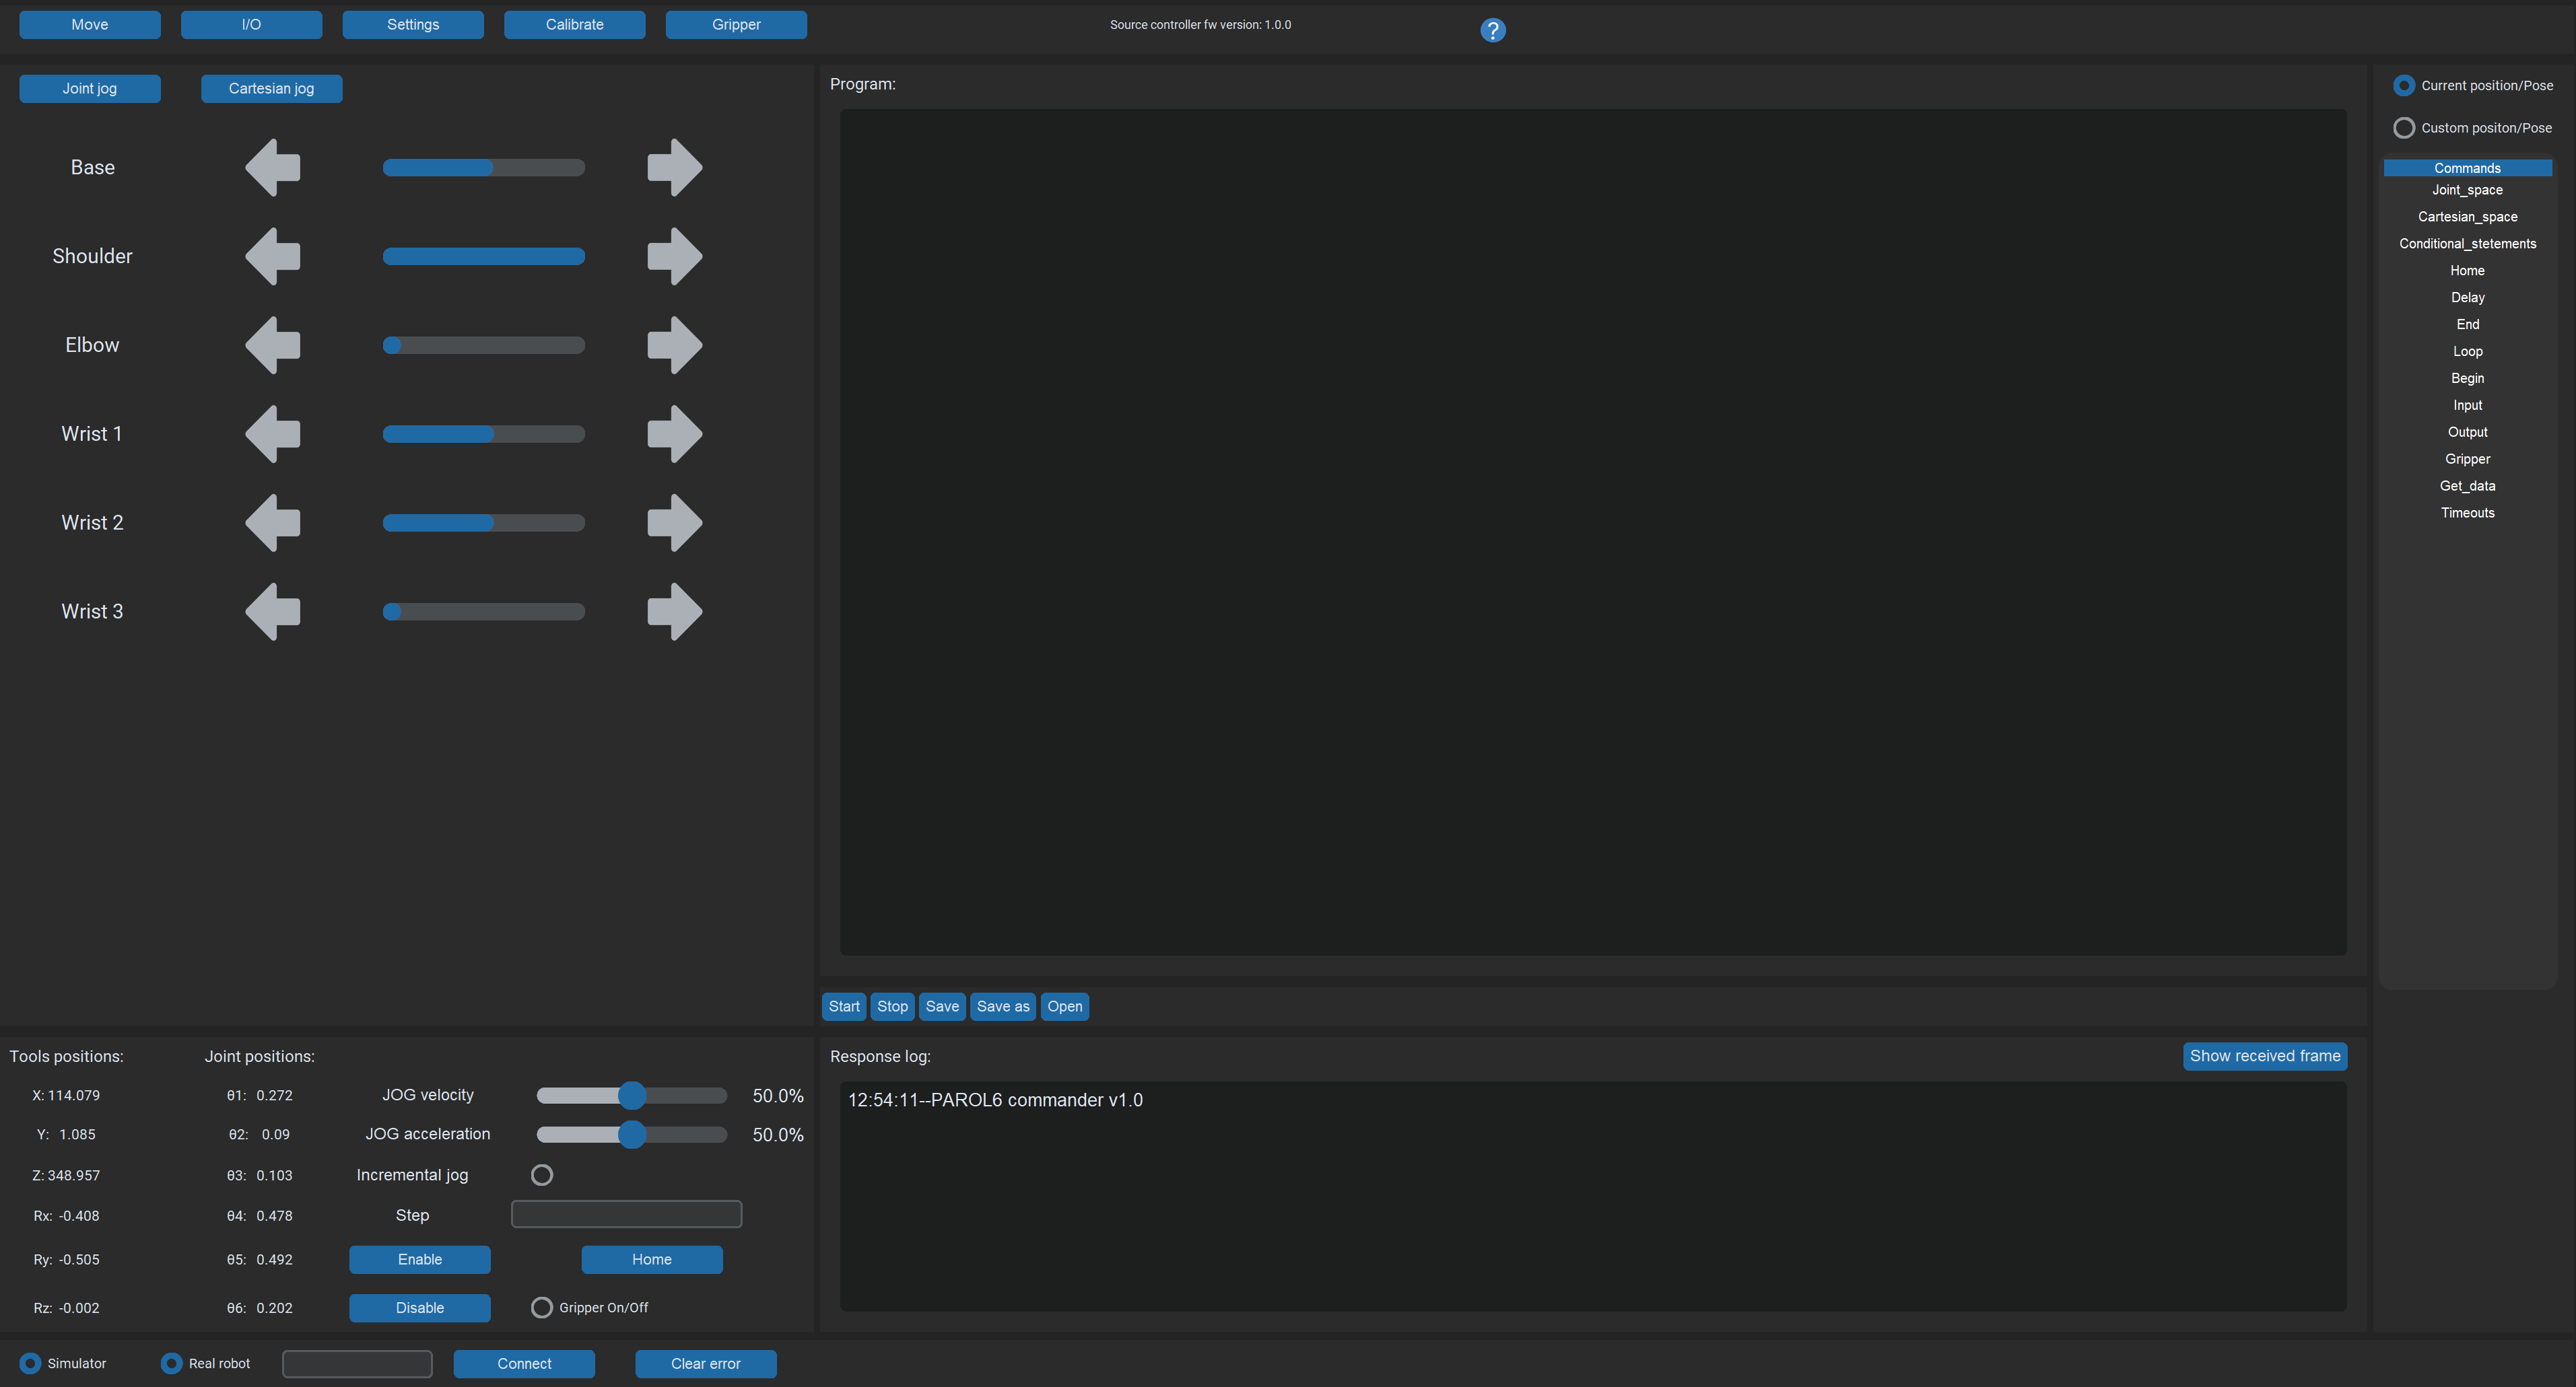Jog Wrist 3 right arrow
Screen dimensions: 2576x1387
pyautogui.click(x=675, y=612)
